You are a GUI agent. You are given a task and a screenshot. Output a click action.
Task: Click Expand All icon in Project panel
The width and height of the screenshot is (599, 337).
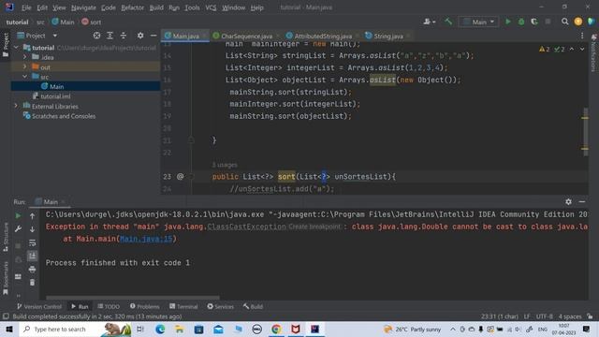[x=110, y=36]
